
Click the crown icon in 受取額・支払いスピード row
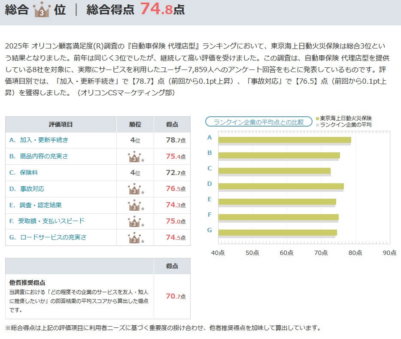[134, 221]
